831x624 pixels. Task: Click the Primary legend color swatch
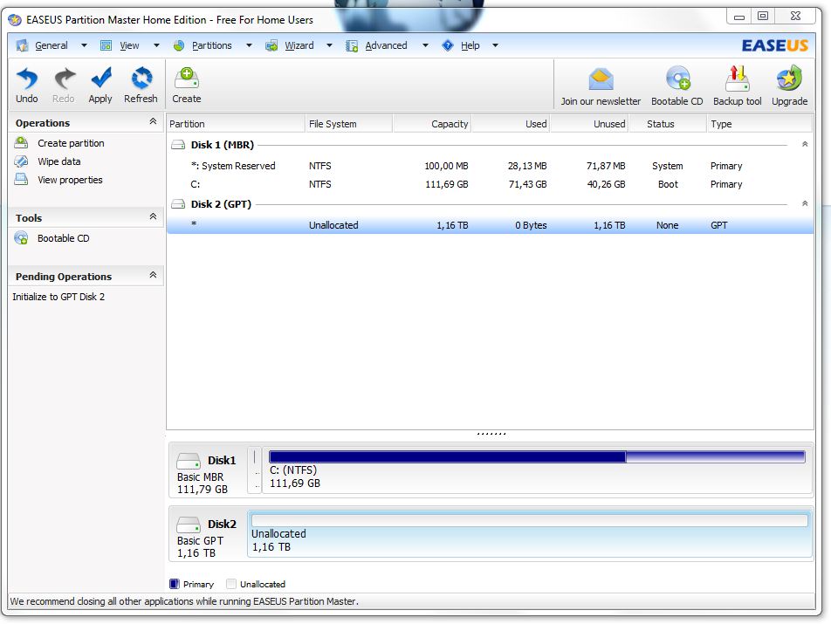pos(175,584)
